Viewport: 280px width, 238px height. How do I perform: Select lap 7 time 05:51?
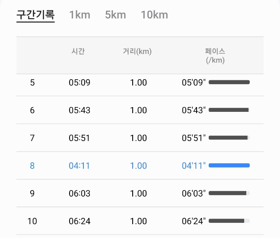[x=79, y=138]
